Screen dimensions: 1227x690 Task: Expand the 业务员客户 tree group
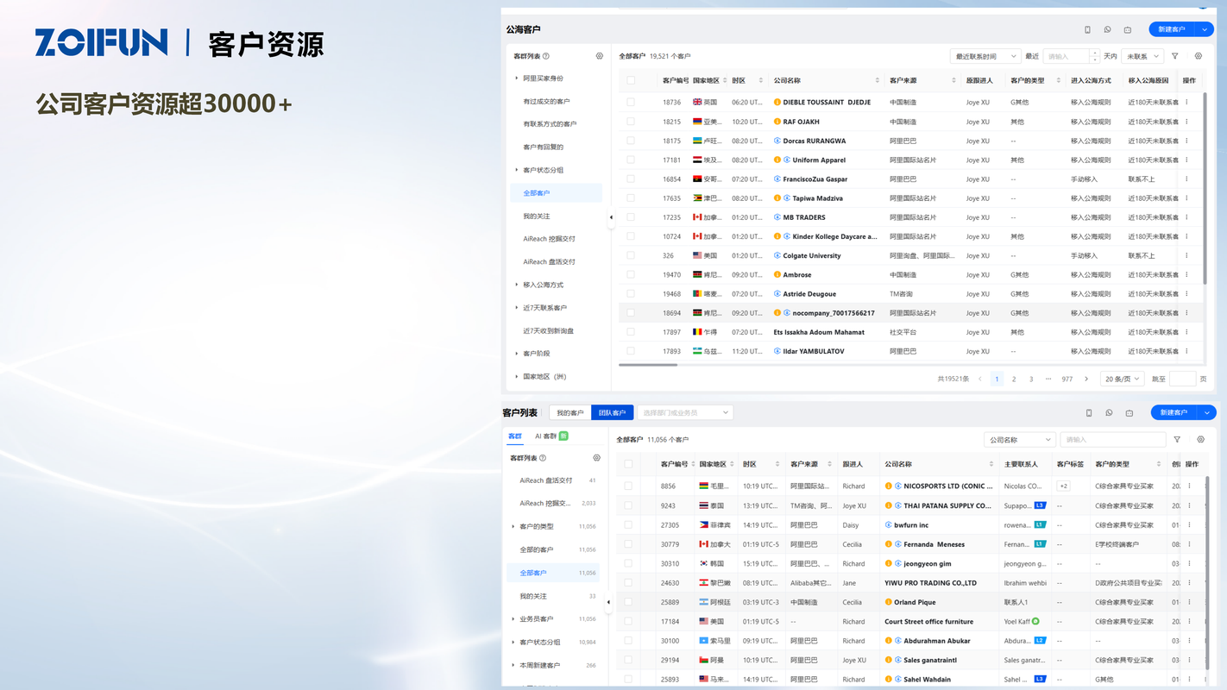click(514, 618)
